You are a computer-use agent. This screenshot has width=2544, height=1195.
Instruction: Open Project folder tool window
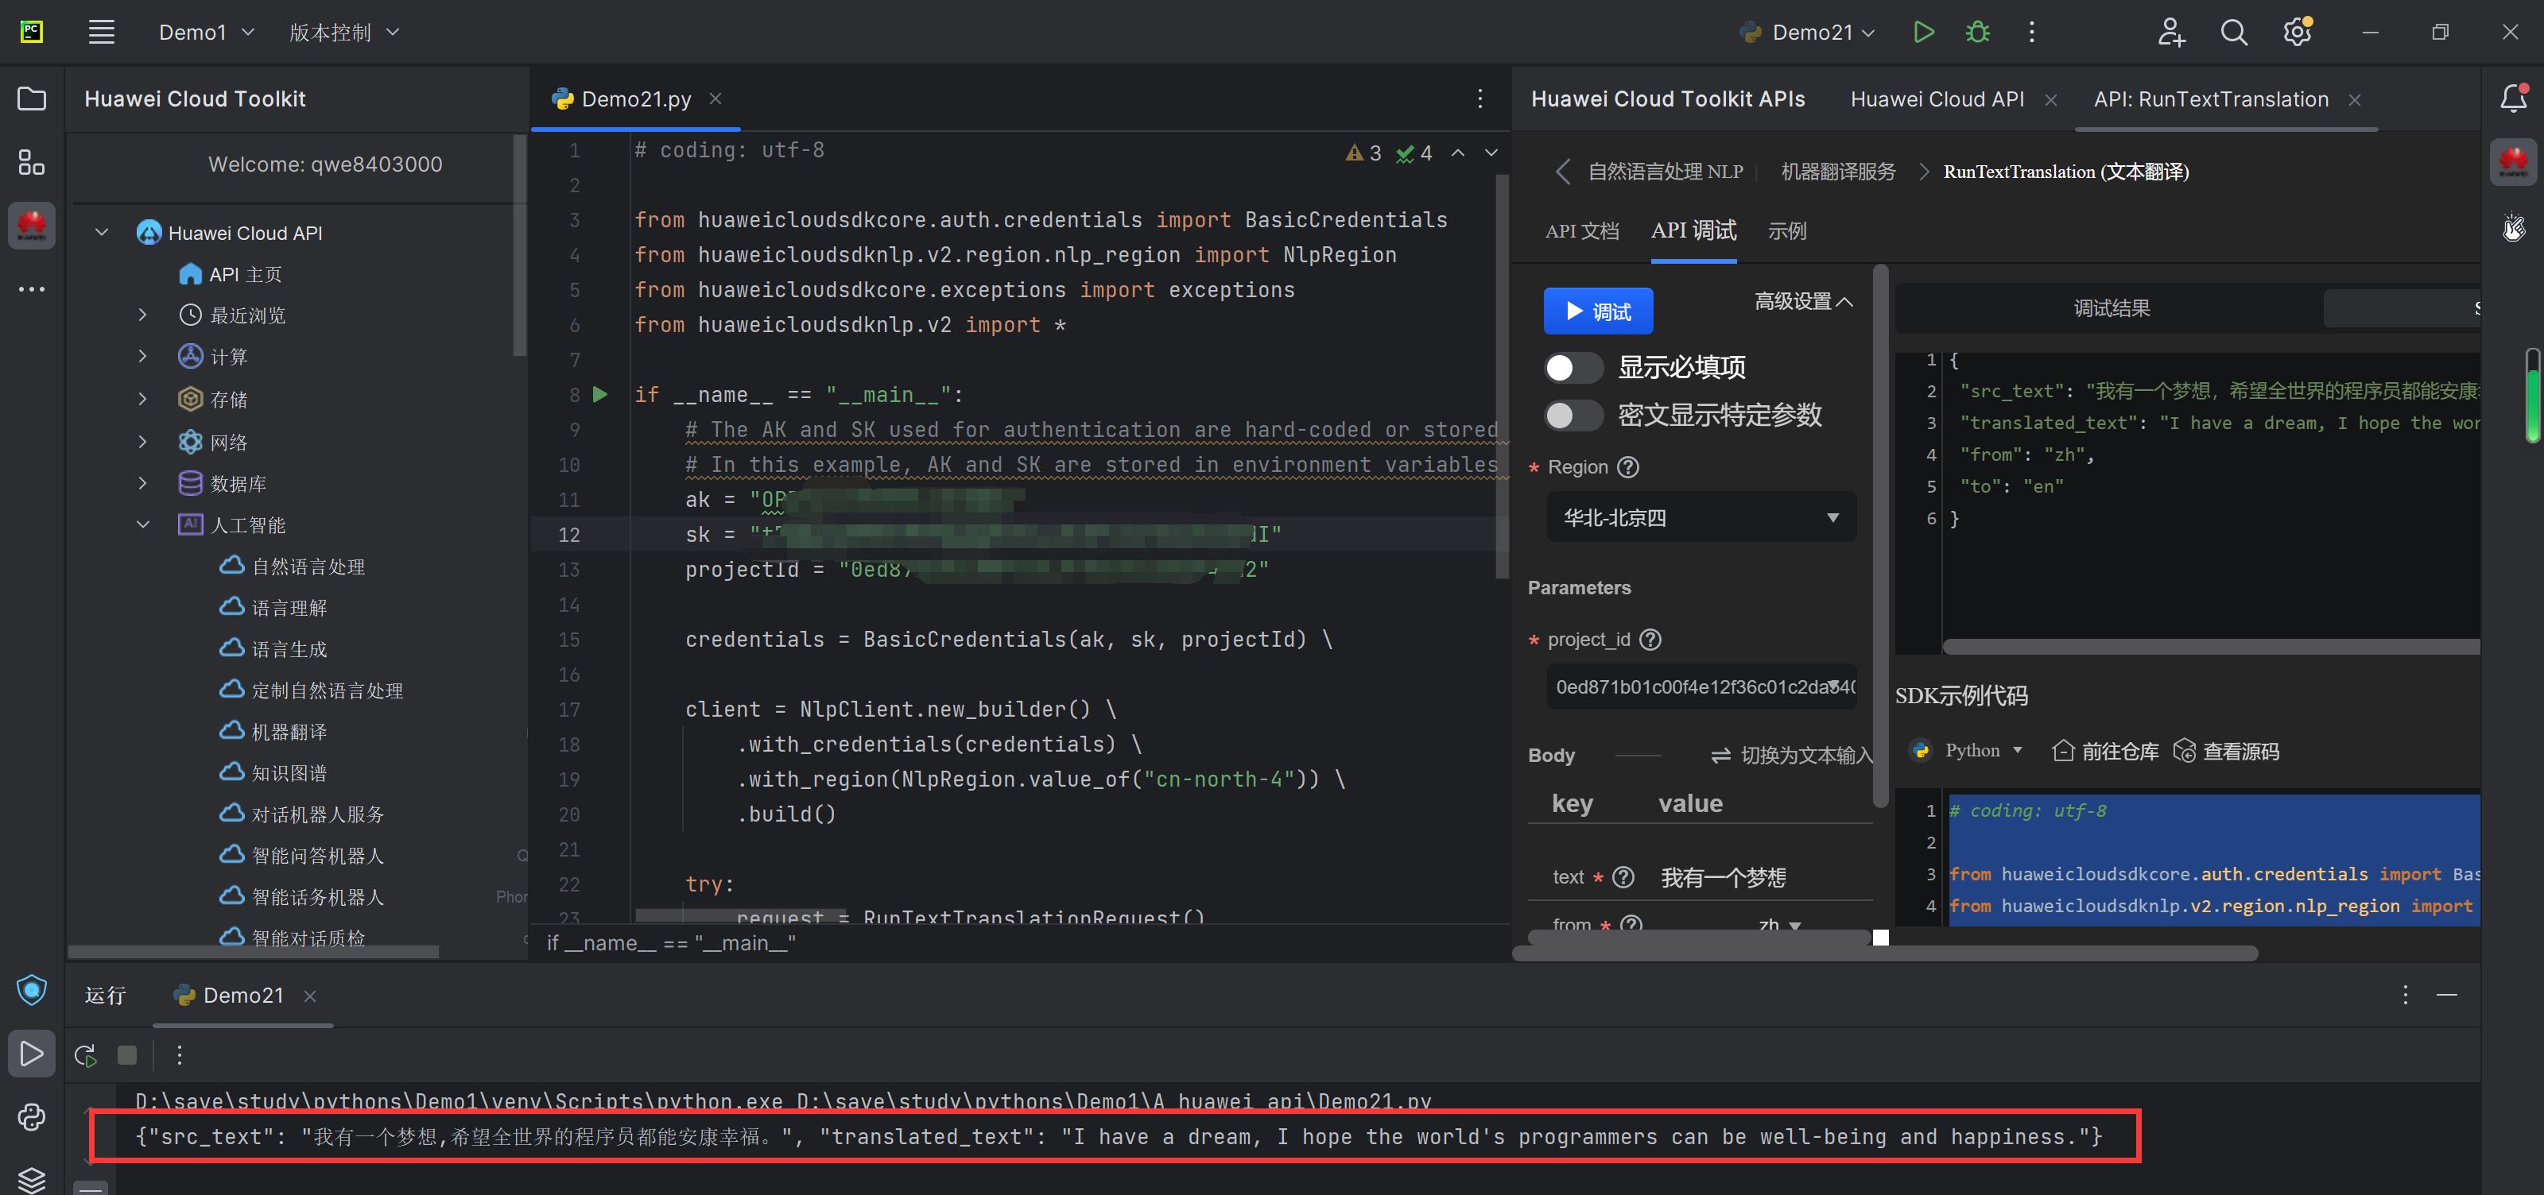click(32, 99)
